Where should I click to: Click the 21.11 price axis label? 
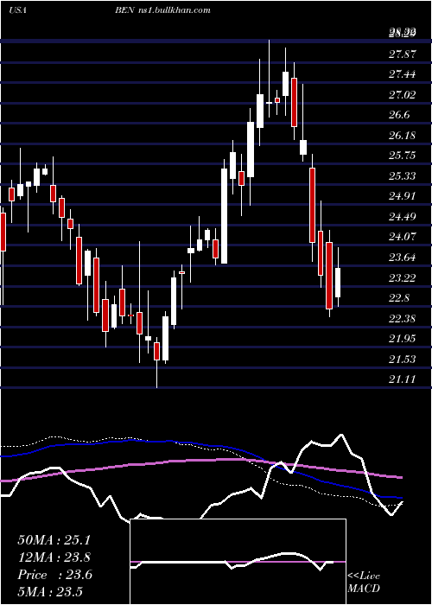pyautogui.click(x=402, y=379)
